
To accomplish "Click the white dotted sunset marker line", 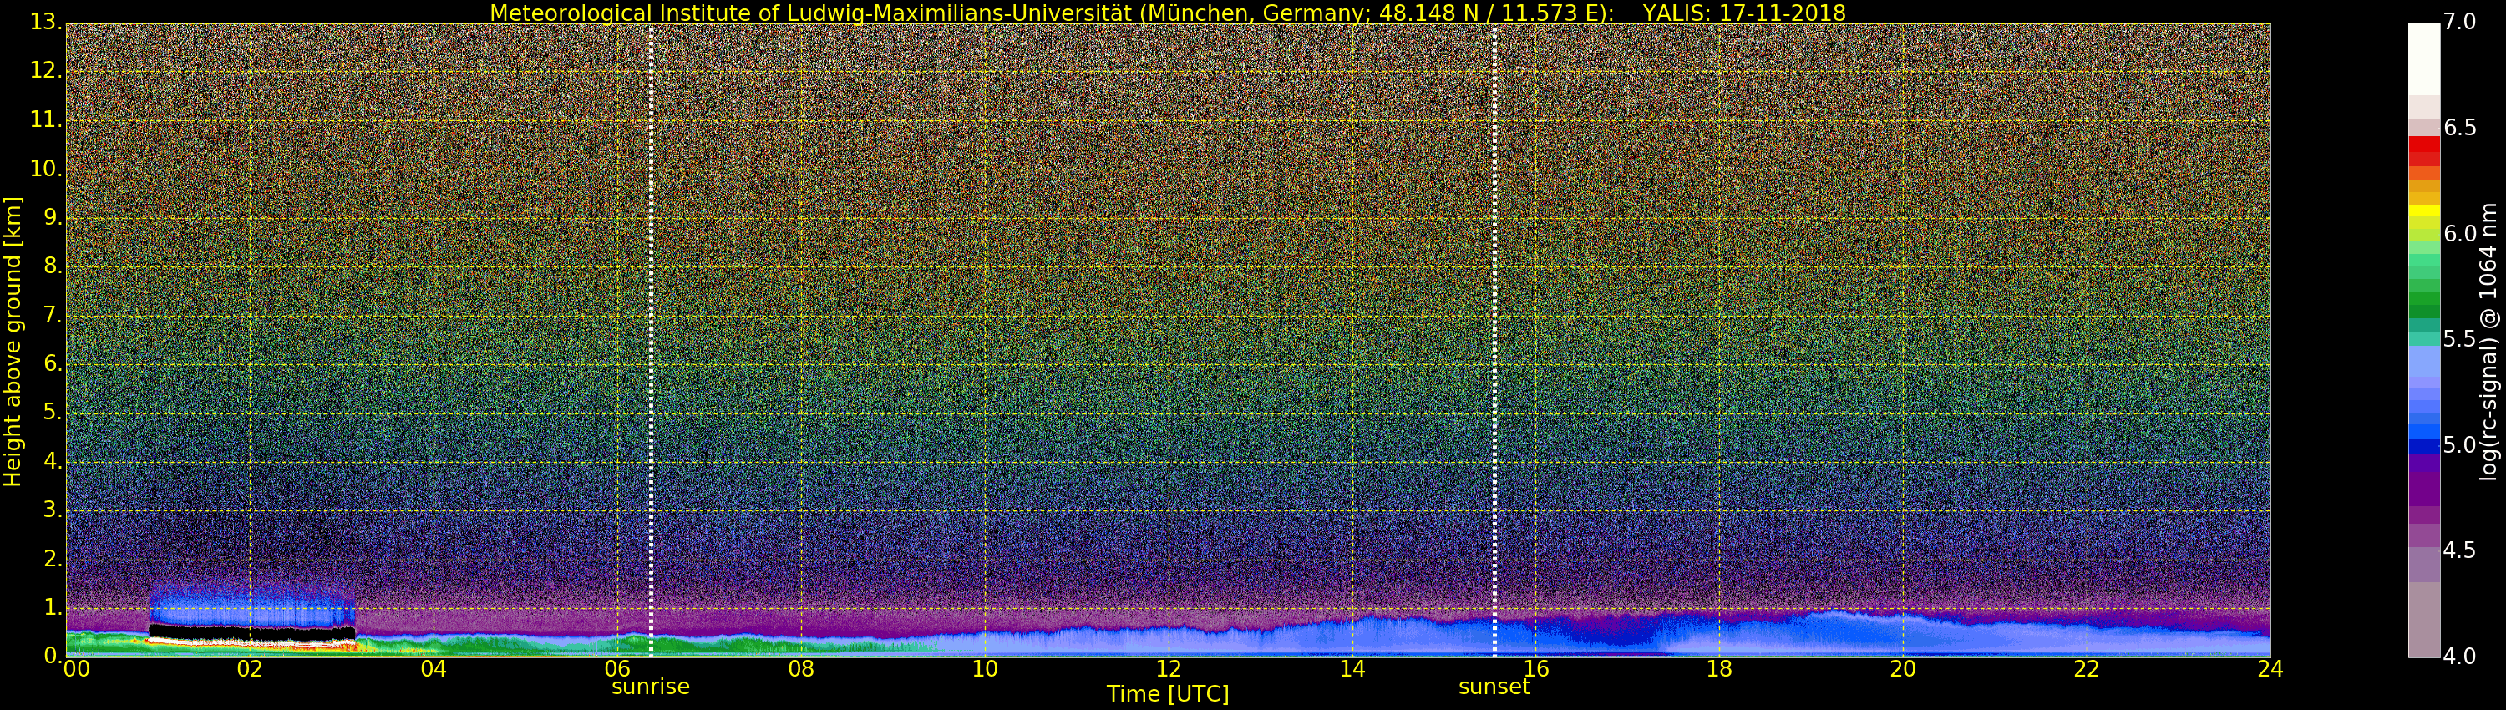I will 1494,341.
